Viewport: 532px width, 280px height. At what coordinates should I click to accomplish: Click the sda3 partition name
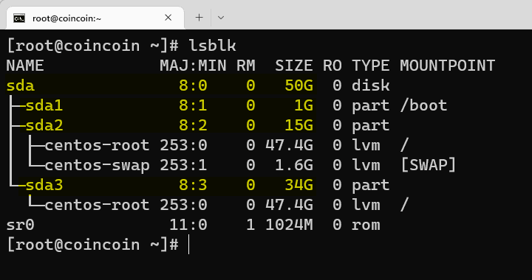(x=44, y=185)
